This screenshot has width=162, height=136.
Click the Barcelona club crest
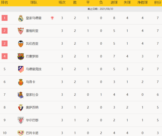click(x=21, y=57)
